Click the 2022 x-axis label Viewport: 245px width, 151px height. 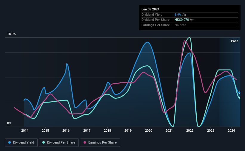(190, 130)
